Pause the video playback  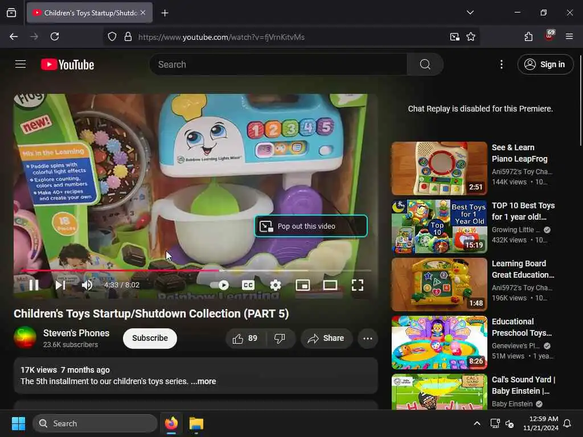(x=34, y=286)
